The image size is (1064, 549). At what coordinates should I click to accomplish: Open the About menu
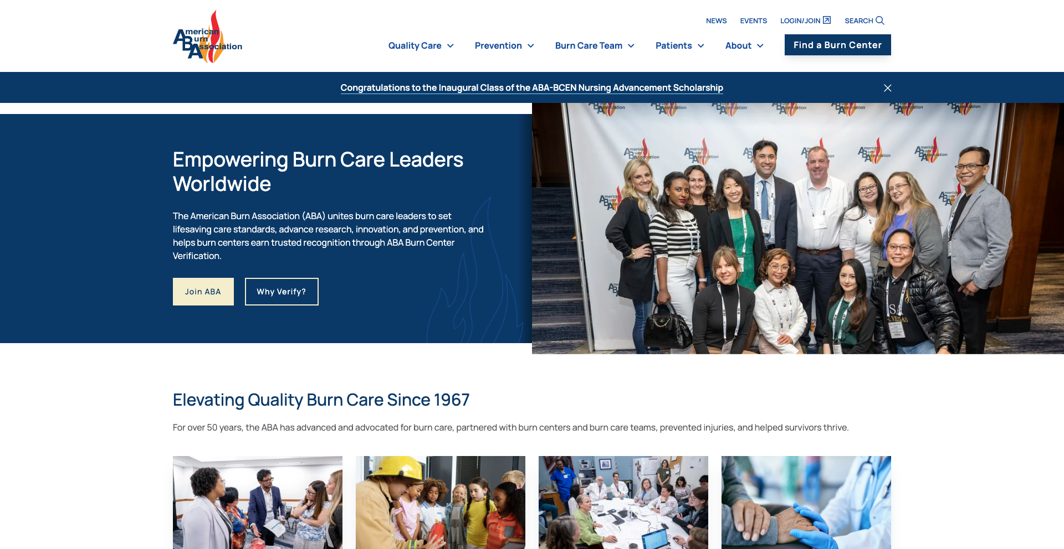tap(738, 45)
